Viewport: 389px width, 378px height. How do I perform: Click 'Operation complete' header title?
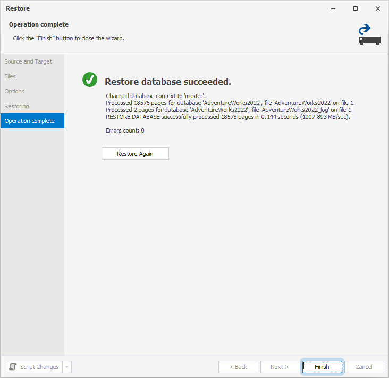pos(39,24)
